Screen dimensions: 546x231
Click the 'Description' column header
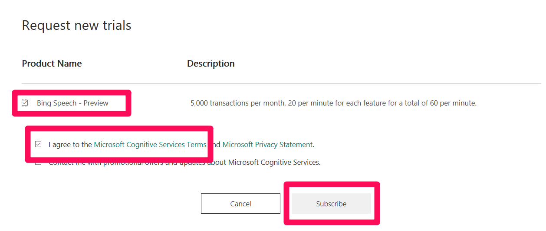tap(211, 64)
